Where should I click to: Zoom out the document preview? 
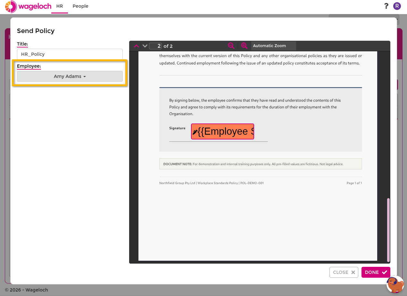(231, 46)
